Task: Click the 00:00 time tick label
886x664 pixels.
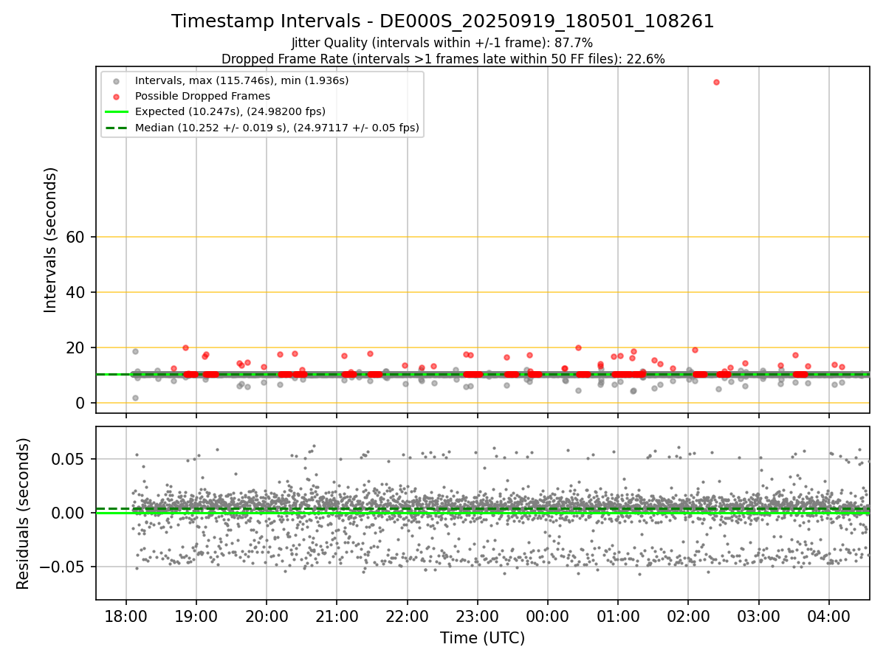Action: click(547, 616)
